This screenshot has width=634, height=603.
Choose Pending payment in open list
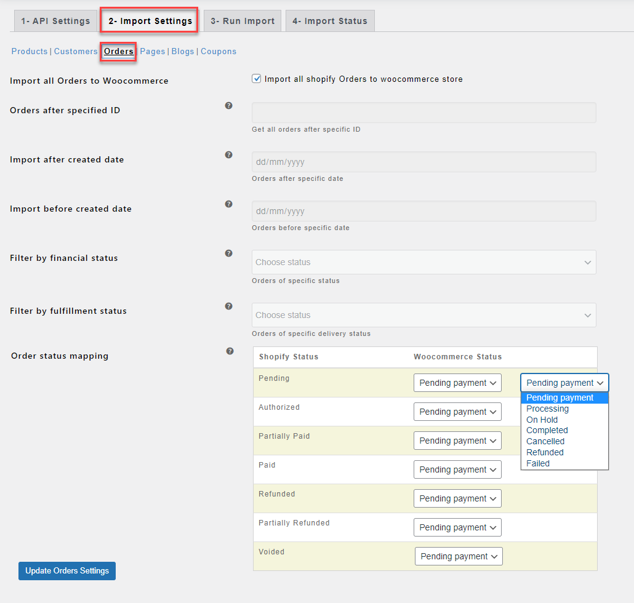[x=564, y=397]
